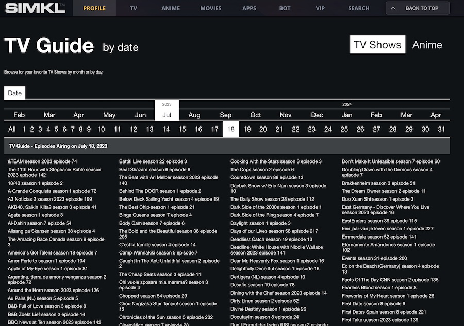Open Events season 31 episode 200
The height and width of the screenshot is (326, 464).
coord(374,258)
